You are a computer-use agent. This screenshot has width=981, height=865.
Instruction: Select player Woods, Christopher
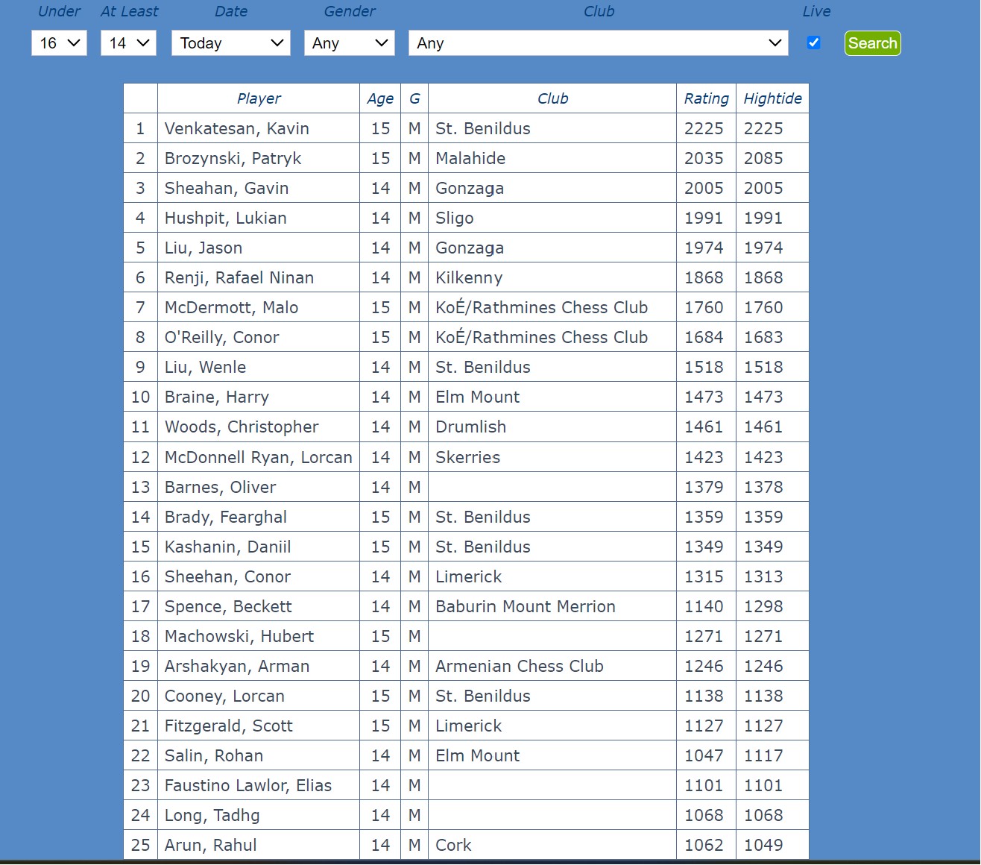pyautogui.click(x=242, y=427)
